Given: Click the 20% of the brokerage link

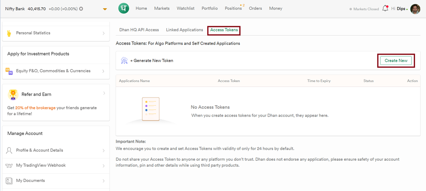Looking at the screenshot, I should 35,107.
